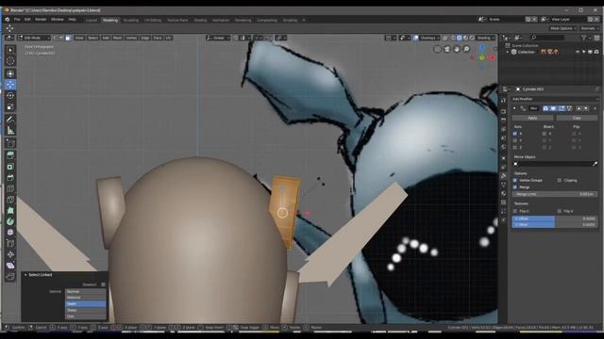This screenshot has width=604, height=339.
Task: Move modifier up with arrow icon
Action: tap(579, 109)
